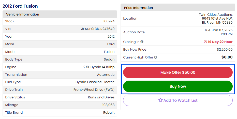Image resolution: width=237 pixels, height=119 pixels.
Task: Click the 2.5L Hybrid I4 191hp engine value
Action: (99, 67)
